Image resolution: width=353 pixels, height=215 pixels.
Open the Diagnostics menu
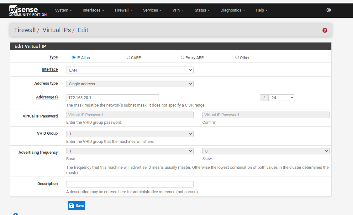point(232,10)
